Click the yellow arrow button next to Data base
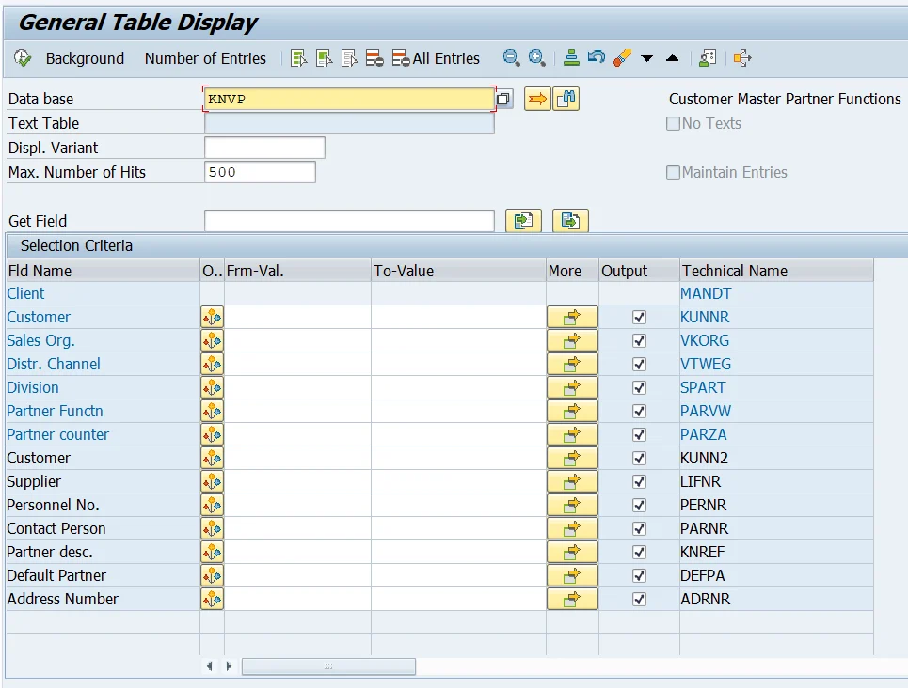This screenshot has width=908, height=688. pos(537,99)
